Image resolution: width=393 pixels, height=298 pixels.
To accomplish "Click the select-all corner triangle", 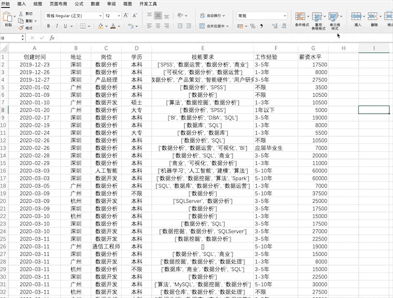I will point(5,48).
